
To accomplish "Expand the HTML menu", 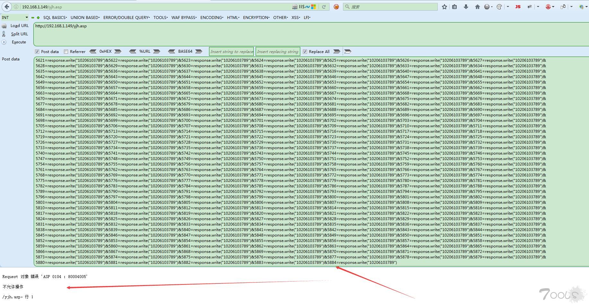I will coord(233,18).
